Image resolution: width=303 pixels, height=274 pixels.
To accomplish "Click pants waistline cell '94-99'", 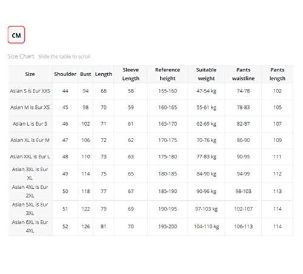I will pyautogui.click(x=243, y=174).
